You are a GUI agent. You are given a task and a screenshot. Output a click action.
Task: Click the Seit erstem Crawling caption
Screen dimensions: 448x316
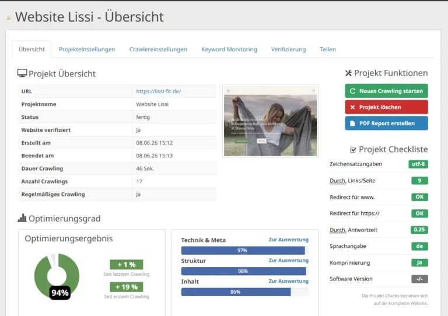(126, 297)
